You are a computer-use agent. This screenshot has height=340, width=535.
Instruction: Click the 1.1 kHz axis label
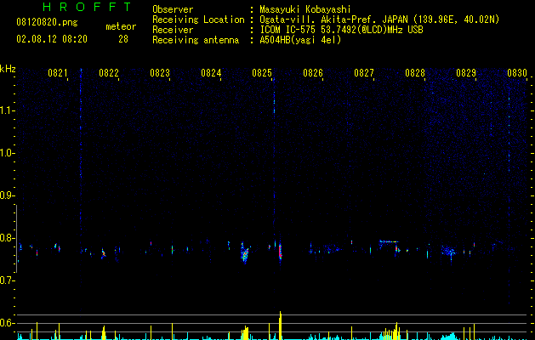(x=7, y=110)
